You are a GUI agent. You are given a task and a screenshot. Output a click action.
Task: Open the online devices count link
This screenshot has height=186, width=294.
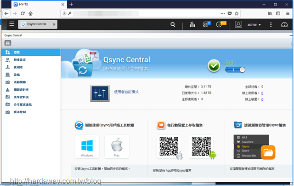coord(262,99)
